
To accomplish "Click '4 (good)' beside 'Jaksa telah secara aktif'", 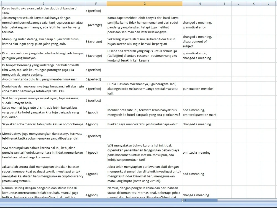I will [96, 174].
